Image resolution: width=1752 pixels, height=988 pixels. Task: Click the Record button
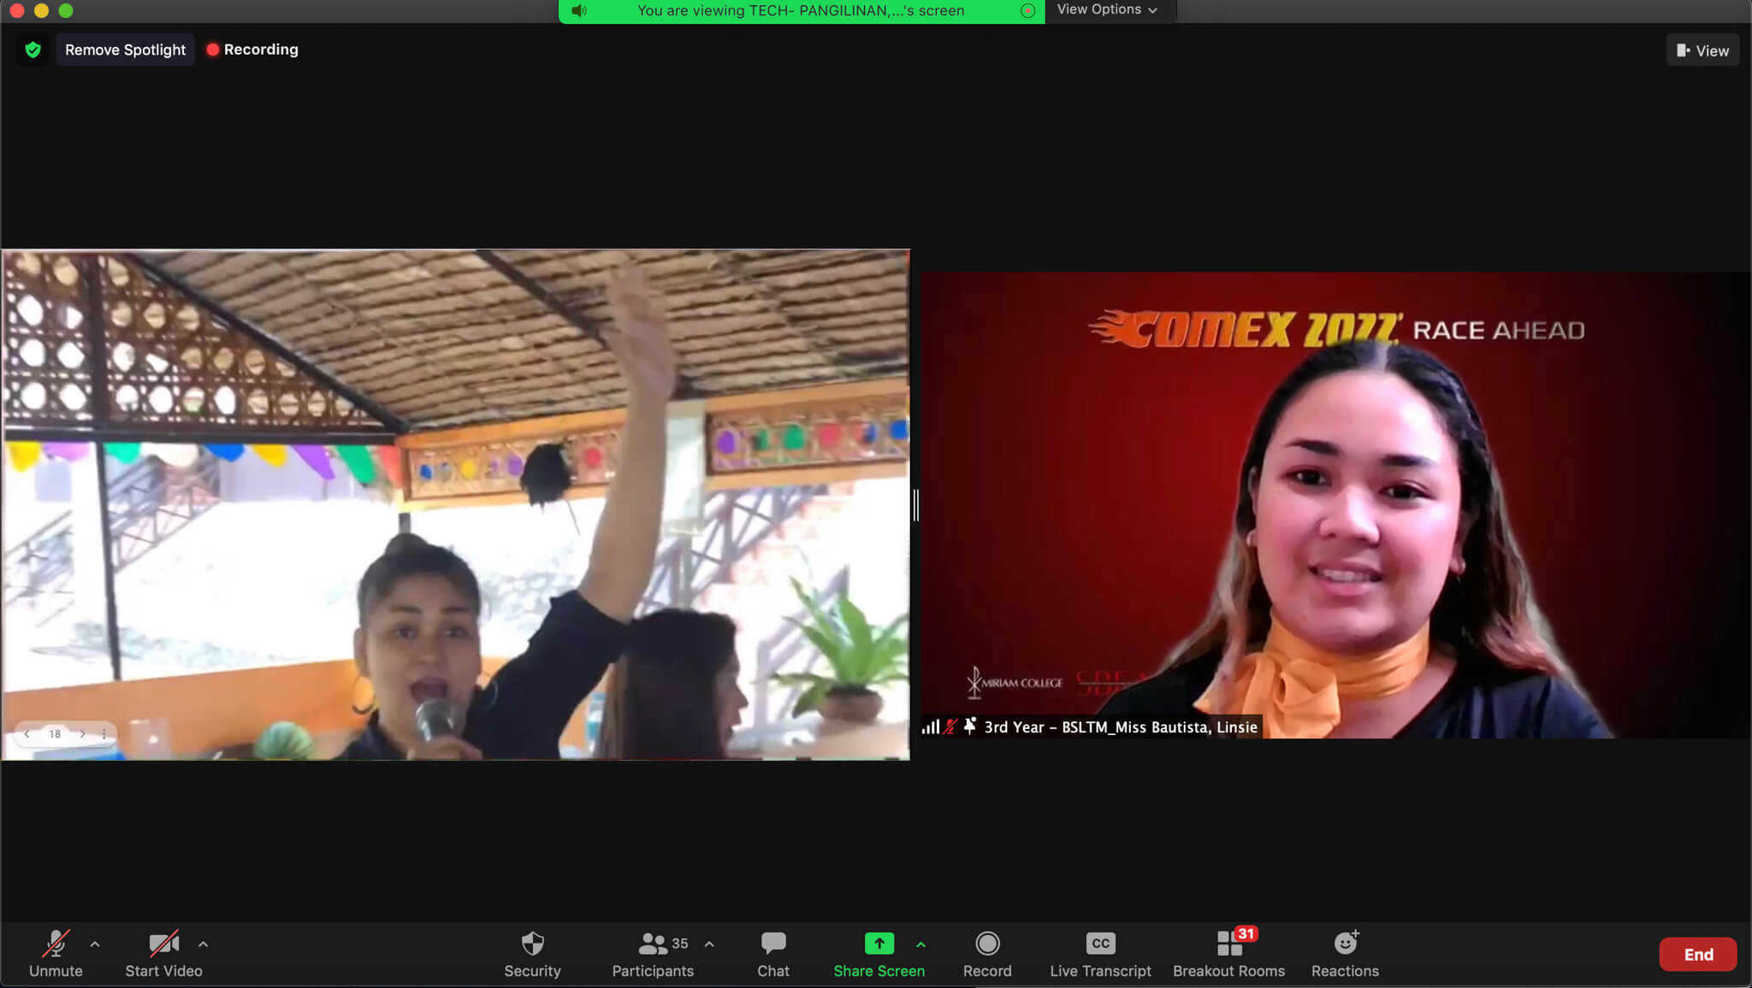click(x=987, y=953)
